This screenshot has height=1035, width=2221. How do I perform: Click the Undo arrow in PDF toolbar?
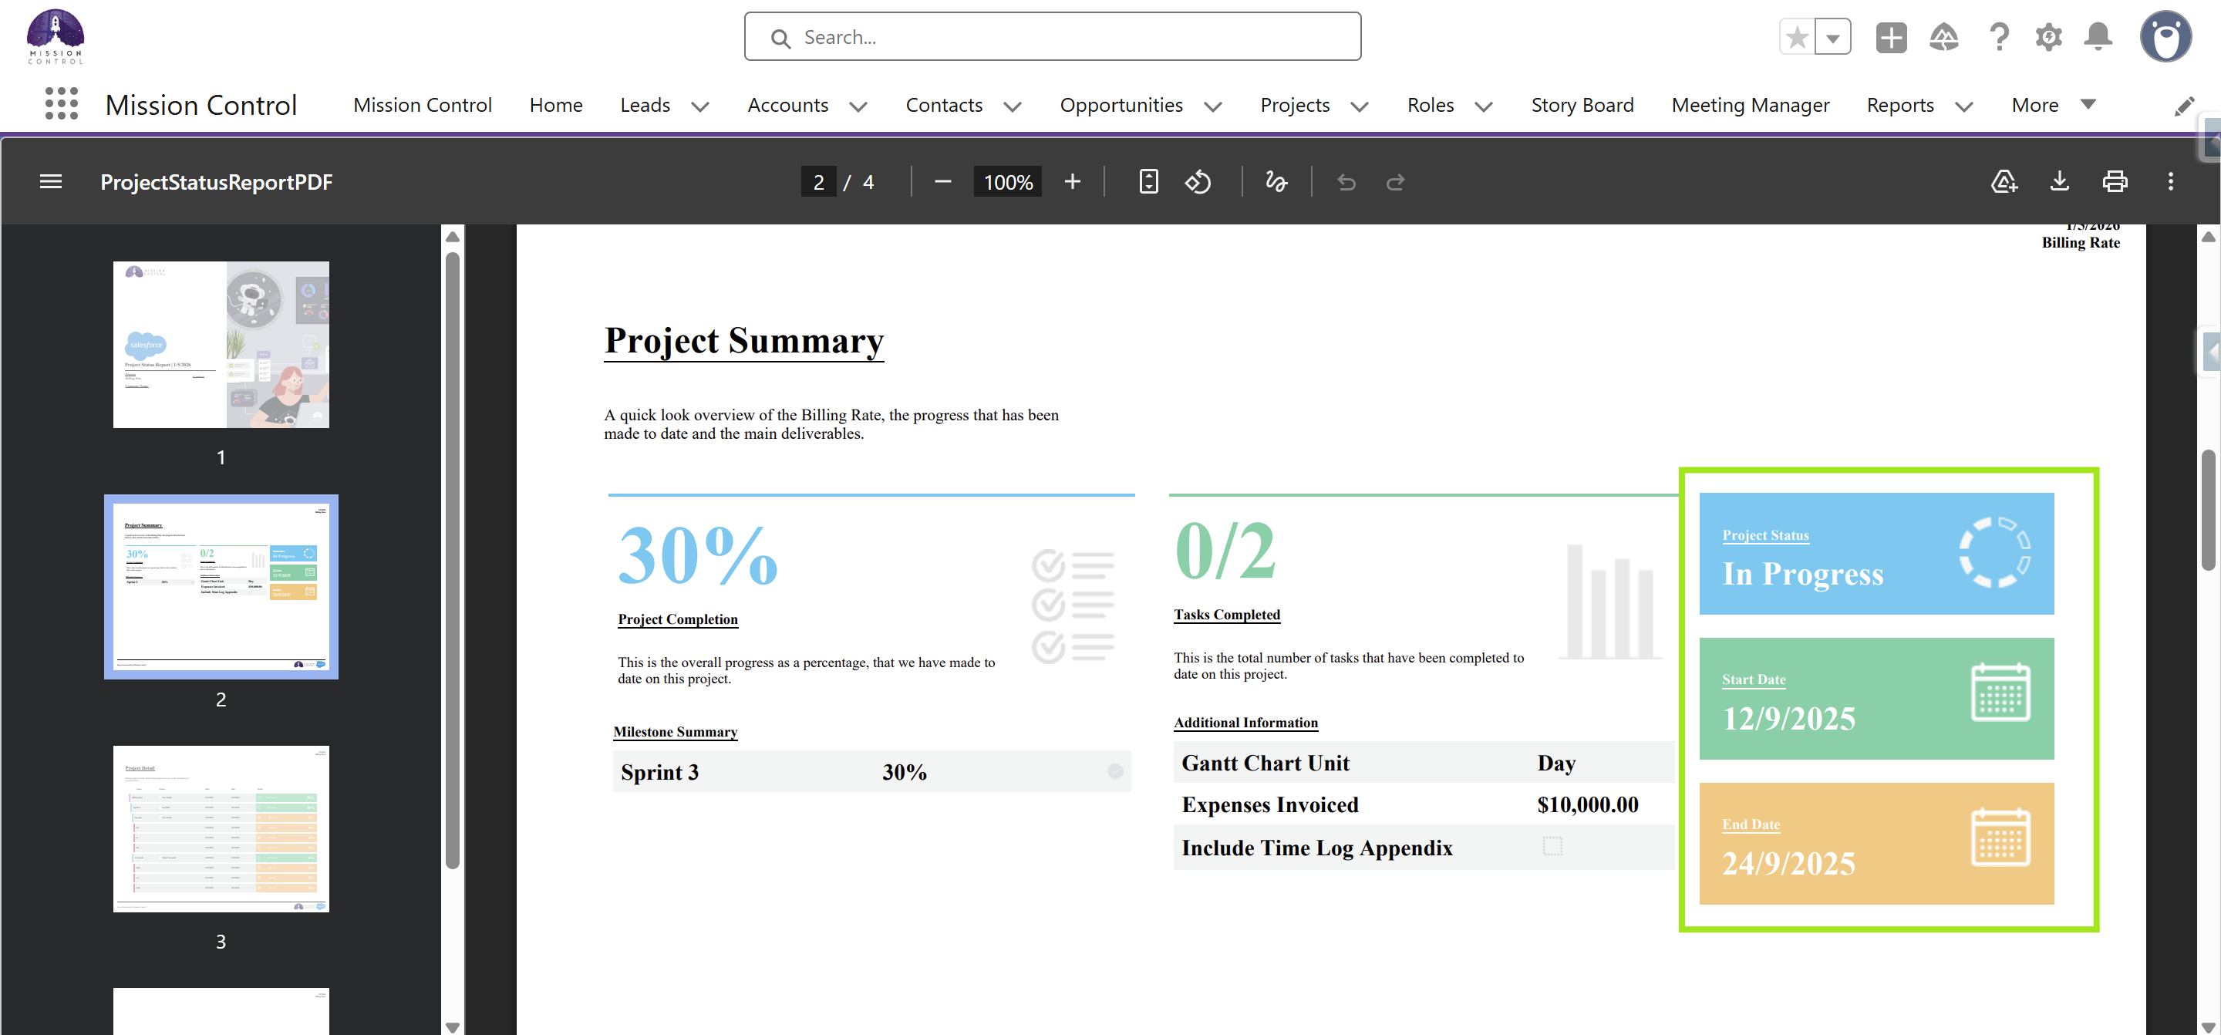pos(1346,182)
